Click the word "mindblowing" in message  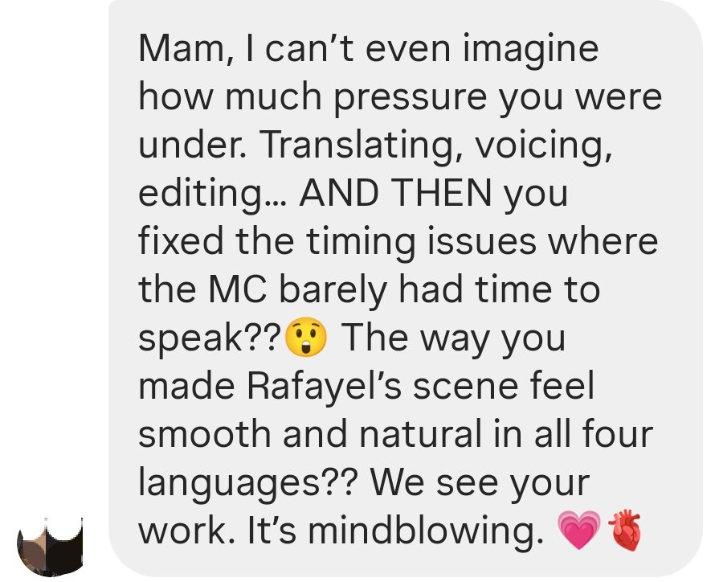[x=426, y=530]
